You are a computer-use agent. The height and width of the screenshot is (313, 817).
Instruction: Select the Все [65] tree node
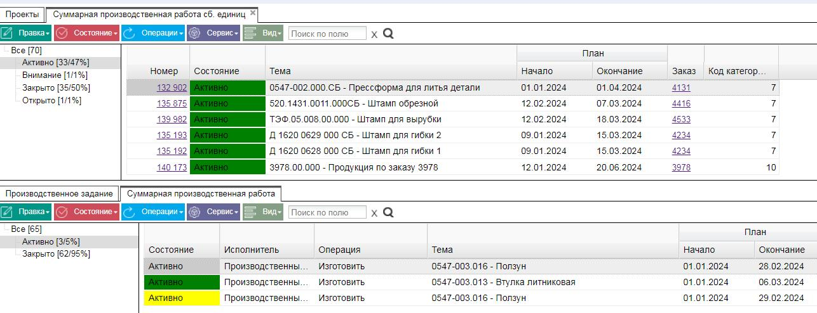(27, 229)
